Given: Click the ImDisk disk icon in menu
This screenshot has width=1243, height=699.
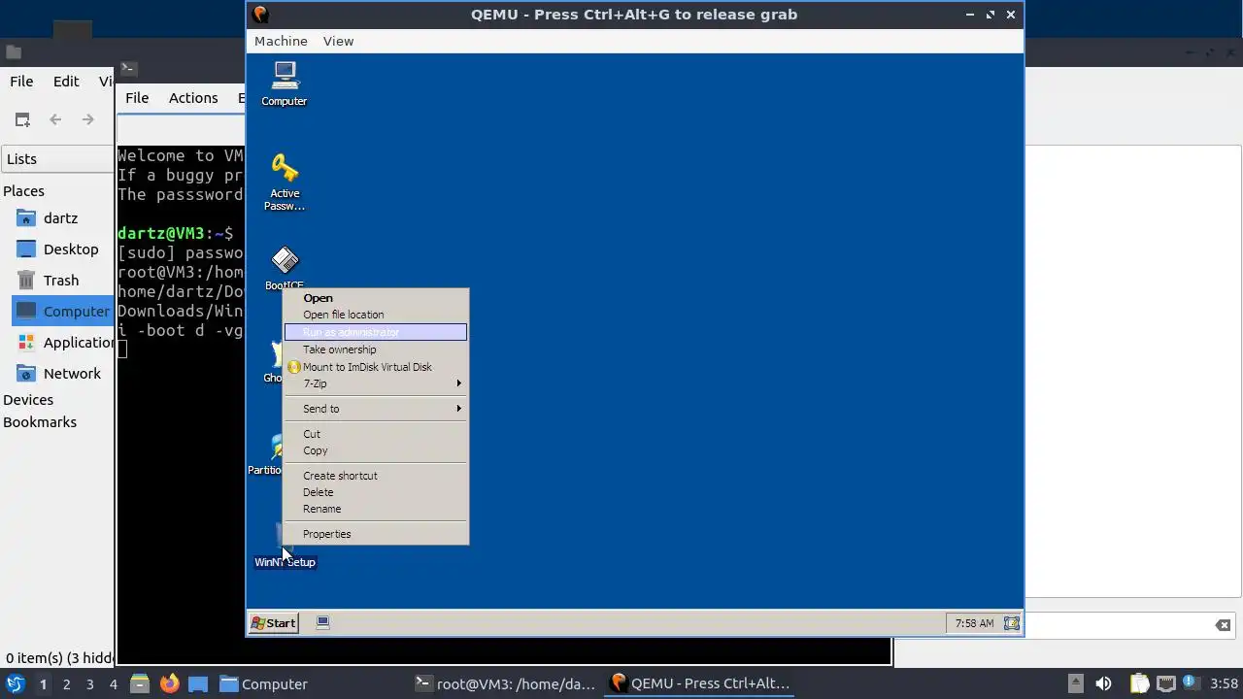Looking at the screenshot, I should pos(294,367).
